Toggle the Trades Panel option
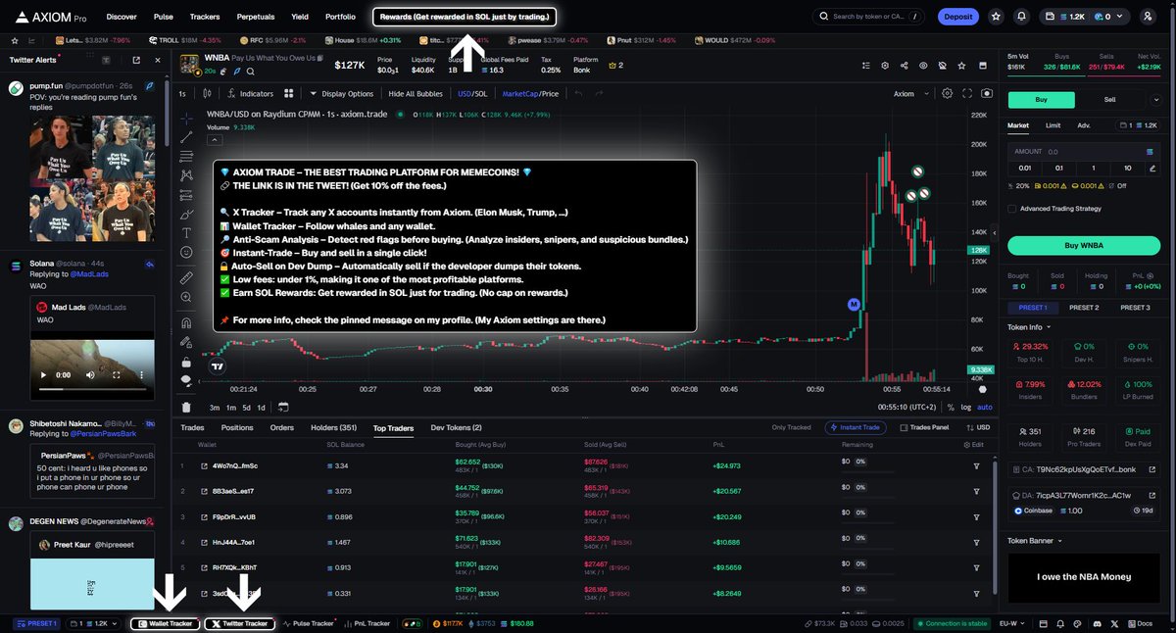 coord(924,427)
